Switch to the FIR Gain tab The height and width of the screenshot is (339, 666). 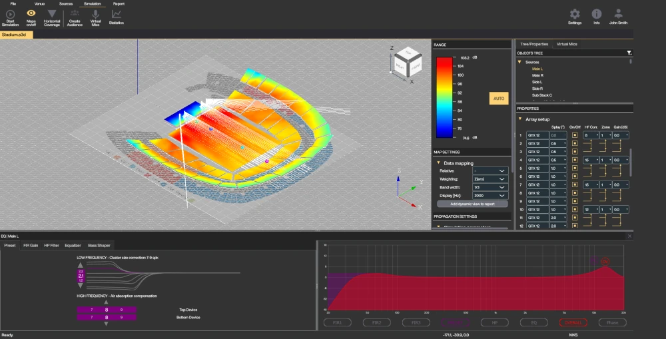30,245
